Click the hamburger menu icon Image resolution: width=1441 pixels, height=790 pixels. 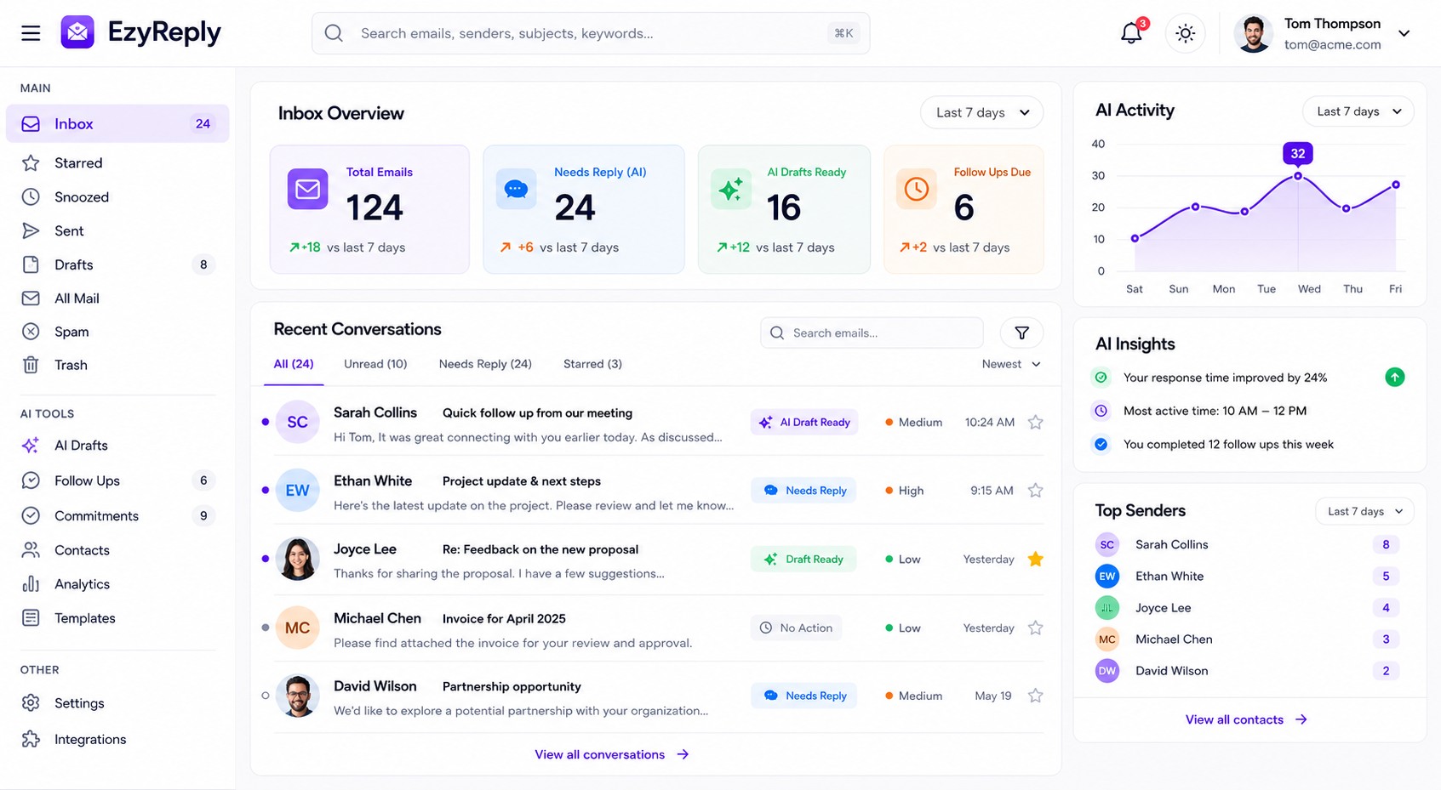31,33
